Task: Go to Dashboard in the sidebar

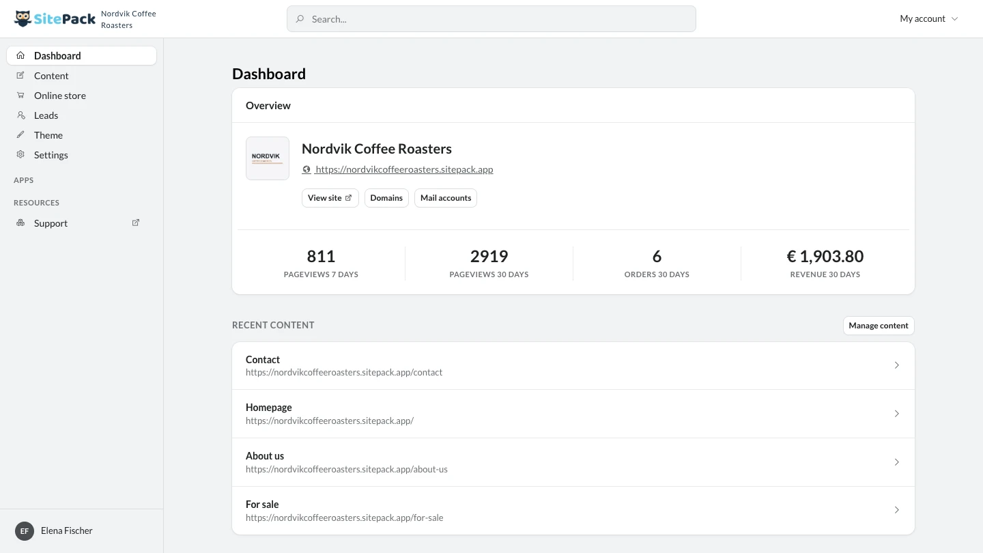Action: 81,55
